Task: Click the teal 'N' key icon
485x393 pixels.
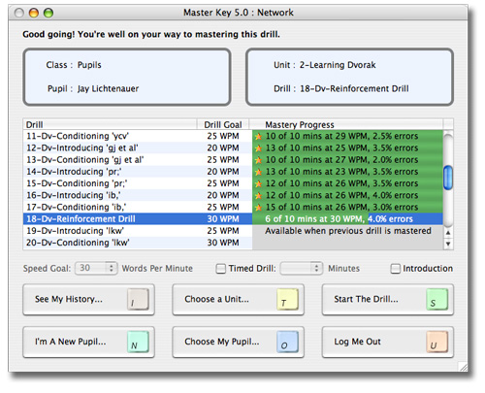Action: click(x=138, y=342)
